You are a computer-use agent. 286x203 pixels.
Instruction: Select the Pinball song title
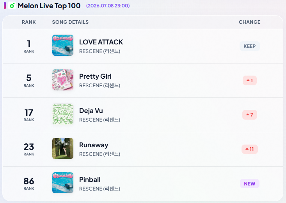(x=90, y=180)
